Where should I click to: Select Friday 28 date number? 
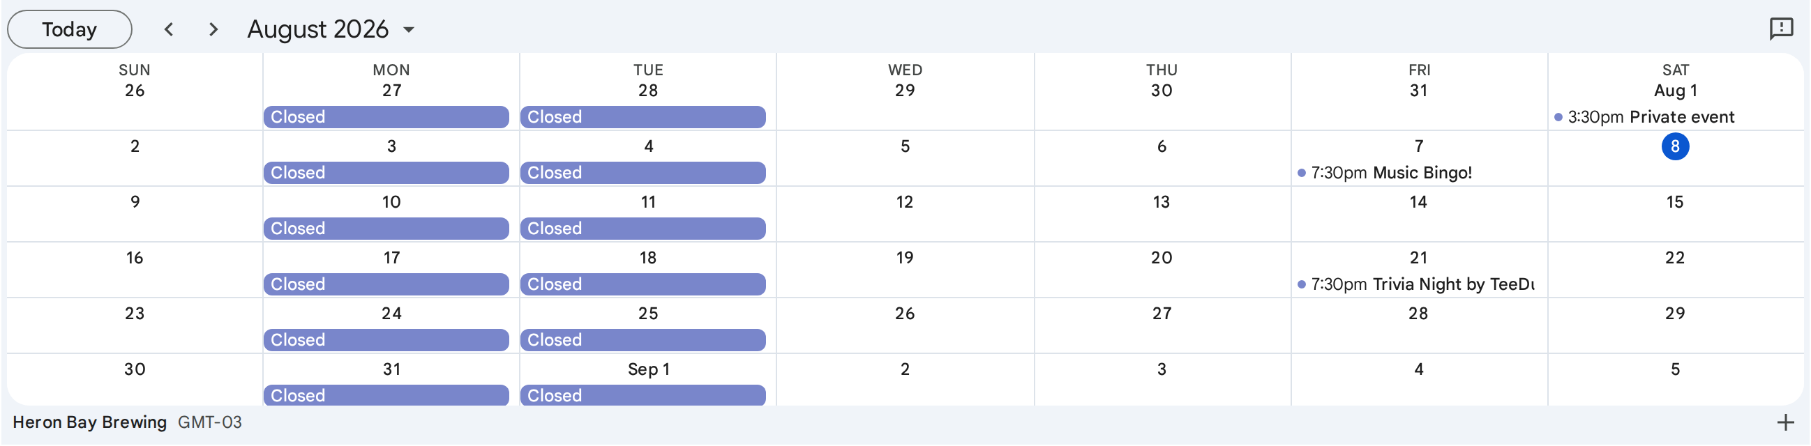point(1418,314)
